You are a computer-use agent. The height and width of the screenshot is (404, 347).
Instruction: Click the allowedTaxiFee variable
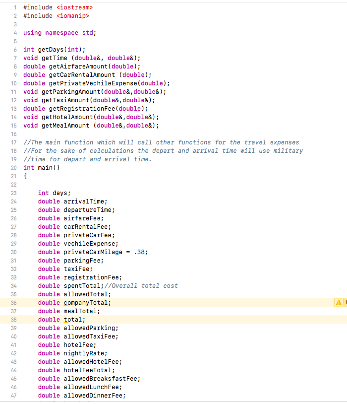tap(89, 337)
